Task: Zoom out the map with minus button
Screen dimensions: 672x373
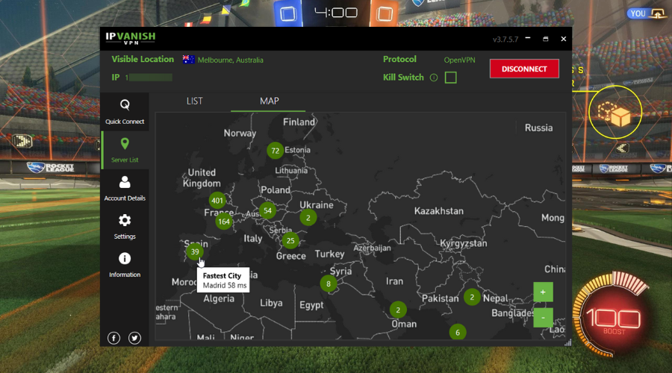Action: 543,318
